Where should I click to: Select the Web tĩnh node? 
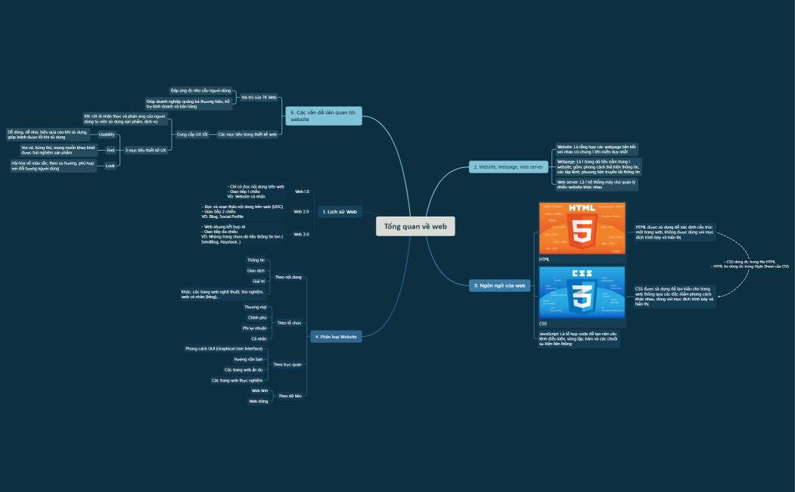258,391
